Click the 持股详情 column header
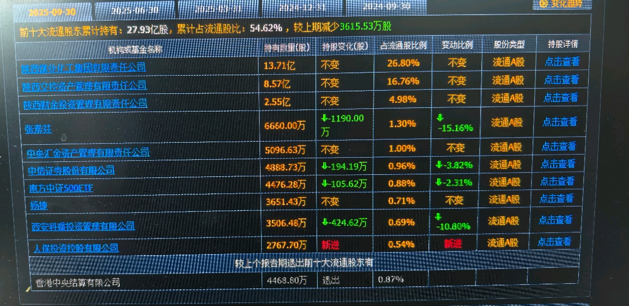This screenshot has width=629, height=306. pos(563,44)
